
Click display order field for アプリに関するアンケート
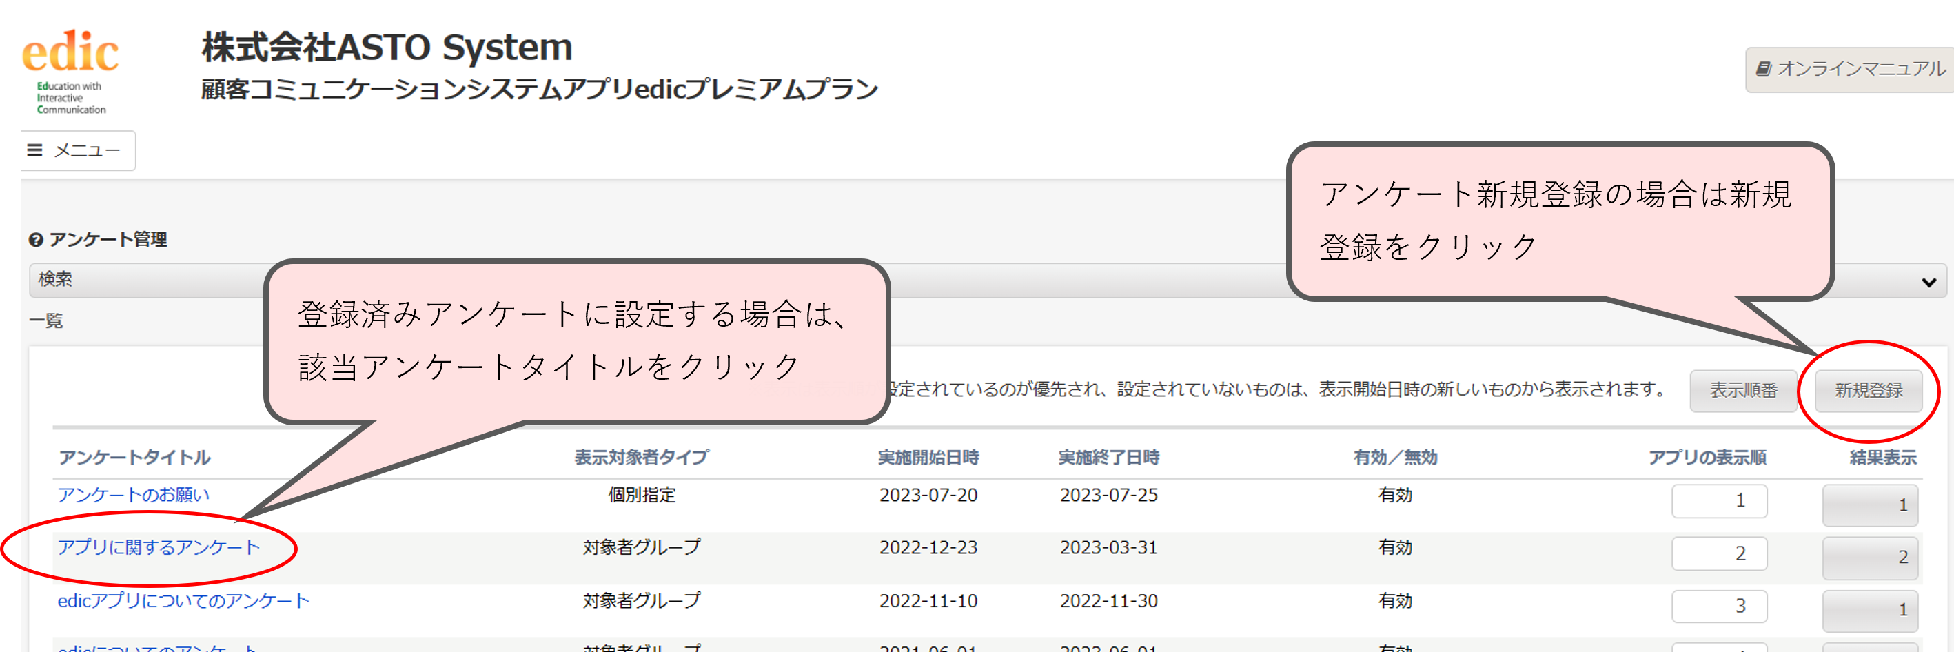[1719, 553]
